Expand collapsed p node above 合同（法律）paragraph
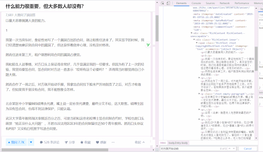Viewport: 263px width, 152px height. tap(199, 109)
